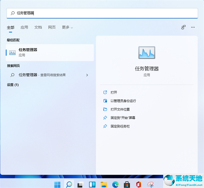Click the small Task Manager icon in results

click(12, 53)
